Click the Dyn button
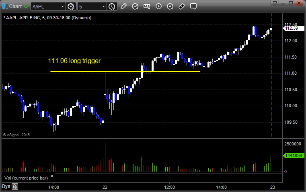Screen dimensions: 306x192 tap(6, 186)
